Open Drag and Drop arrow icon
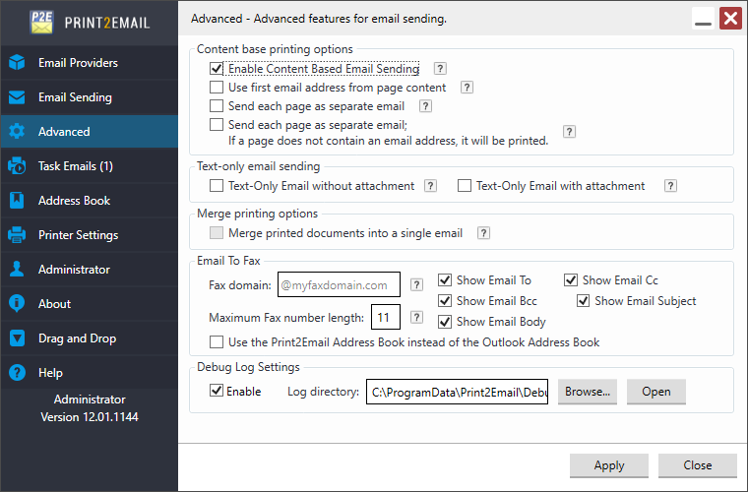The width and height of the screenshot is (748, 492). 17,338
